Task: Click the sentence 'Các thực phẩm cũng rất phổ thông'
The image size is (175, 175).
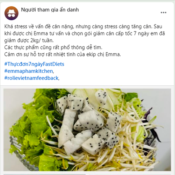Action: click(53, 47)
